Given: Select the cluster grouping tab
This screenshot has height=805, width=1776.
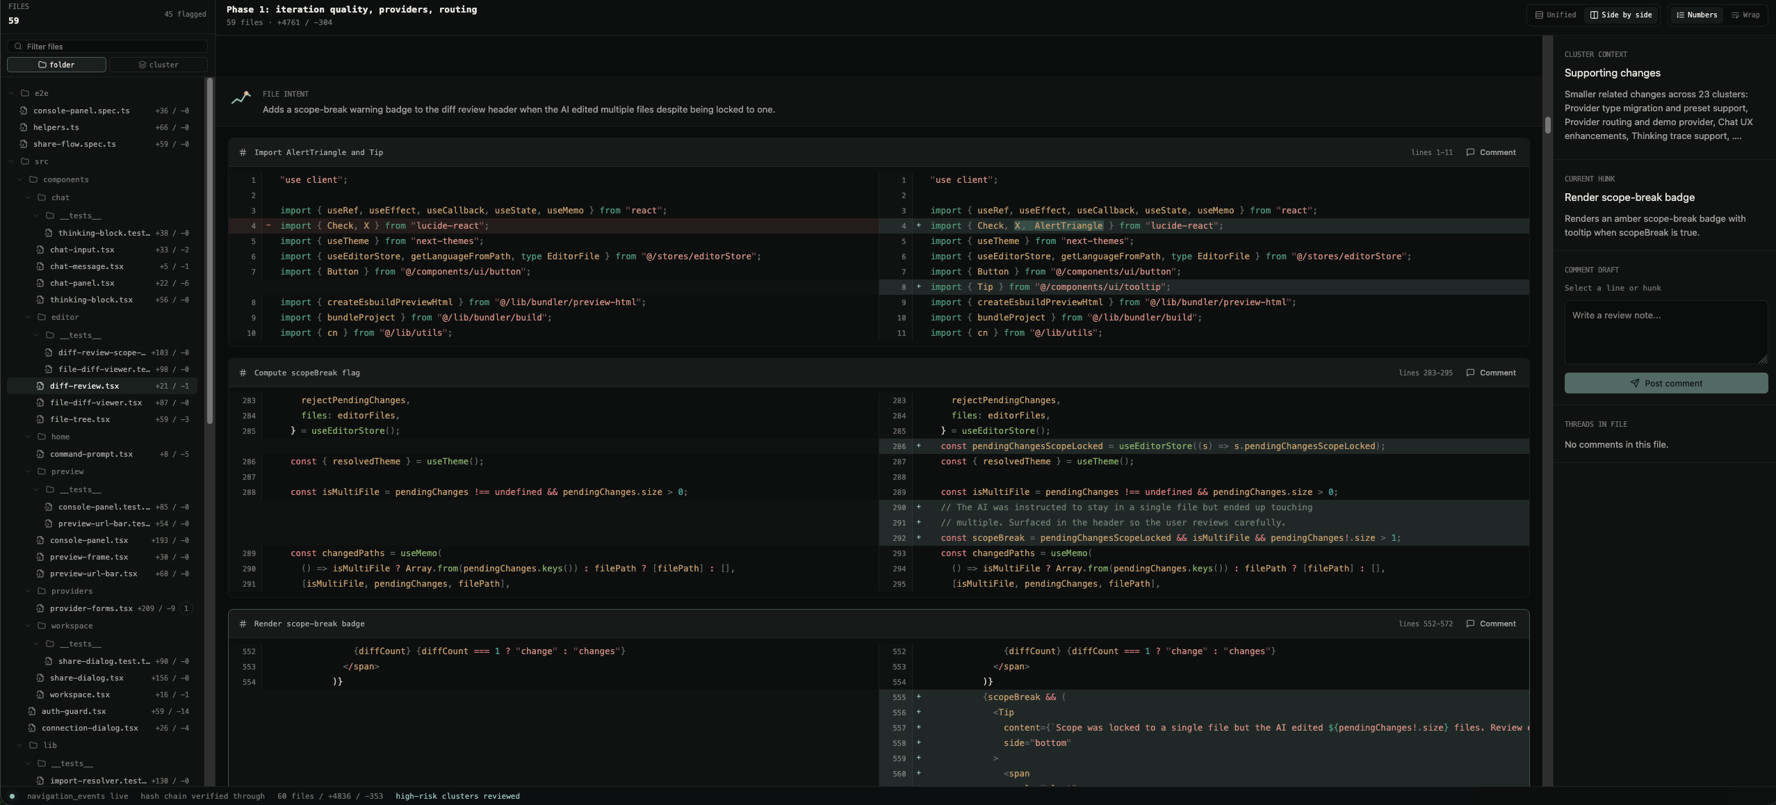Looking at the screenshot, I should click(158, 65).
